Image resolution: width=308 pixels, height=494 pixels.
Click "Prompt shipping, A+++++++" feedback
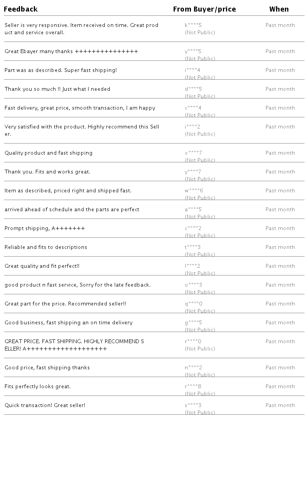coord(45,229)
